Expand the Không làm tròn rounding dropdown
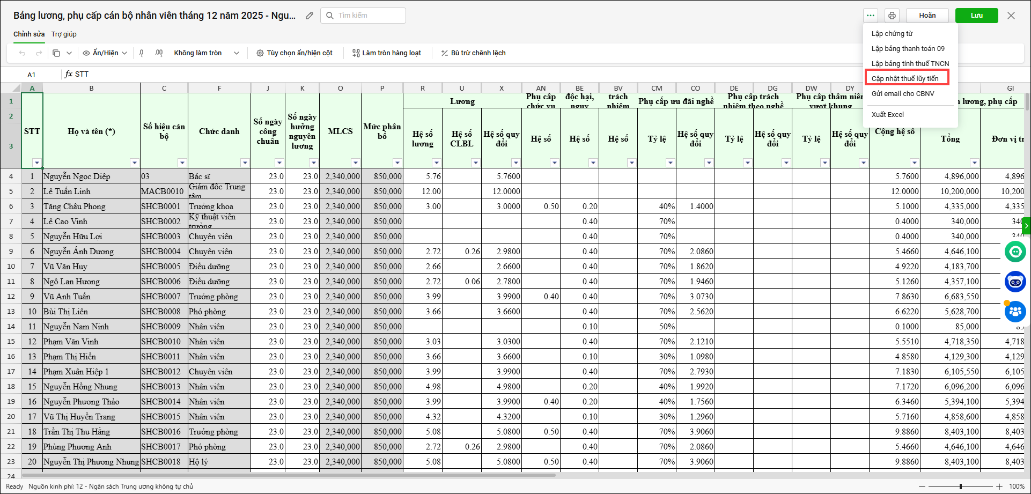1031x494 pixels. tap(236, 53)
